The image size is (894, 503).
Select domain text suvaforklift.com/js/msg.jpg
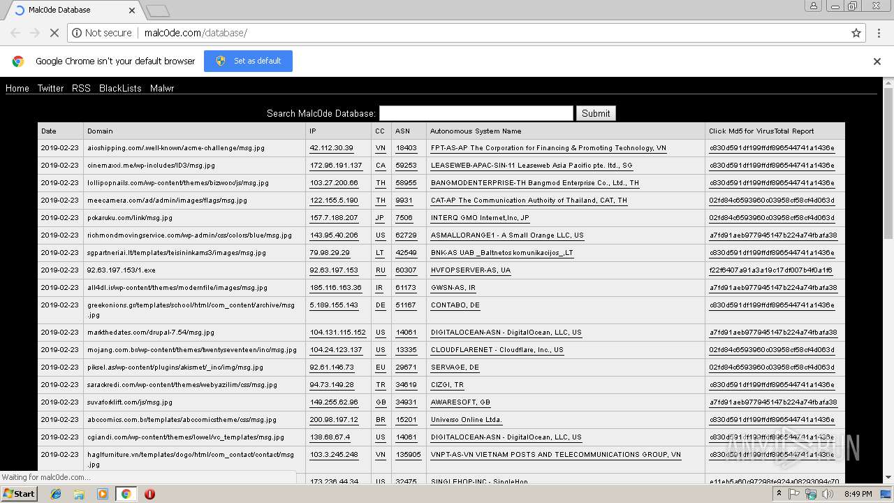pyautogui.click(x=130, y=402)
